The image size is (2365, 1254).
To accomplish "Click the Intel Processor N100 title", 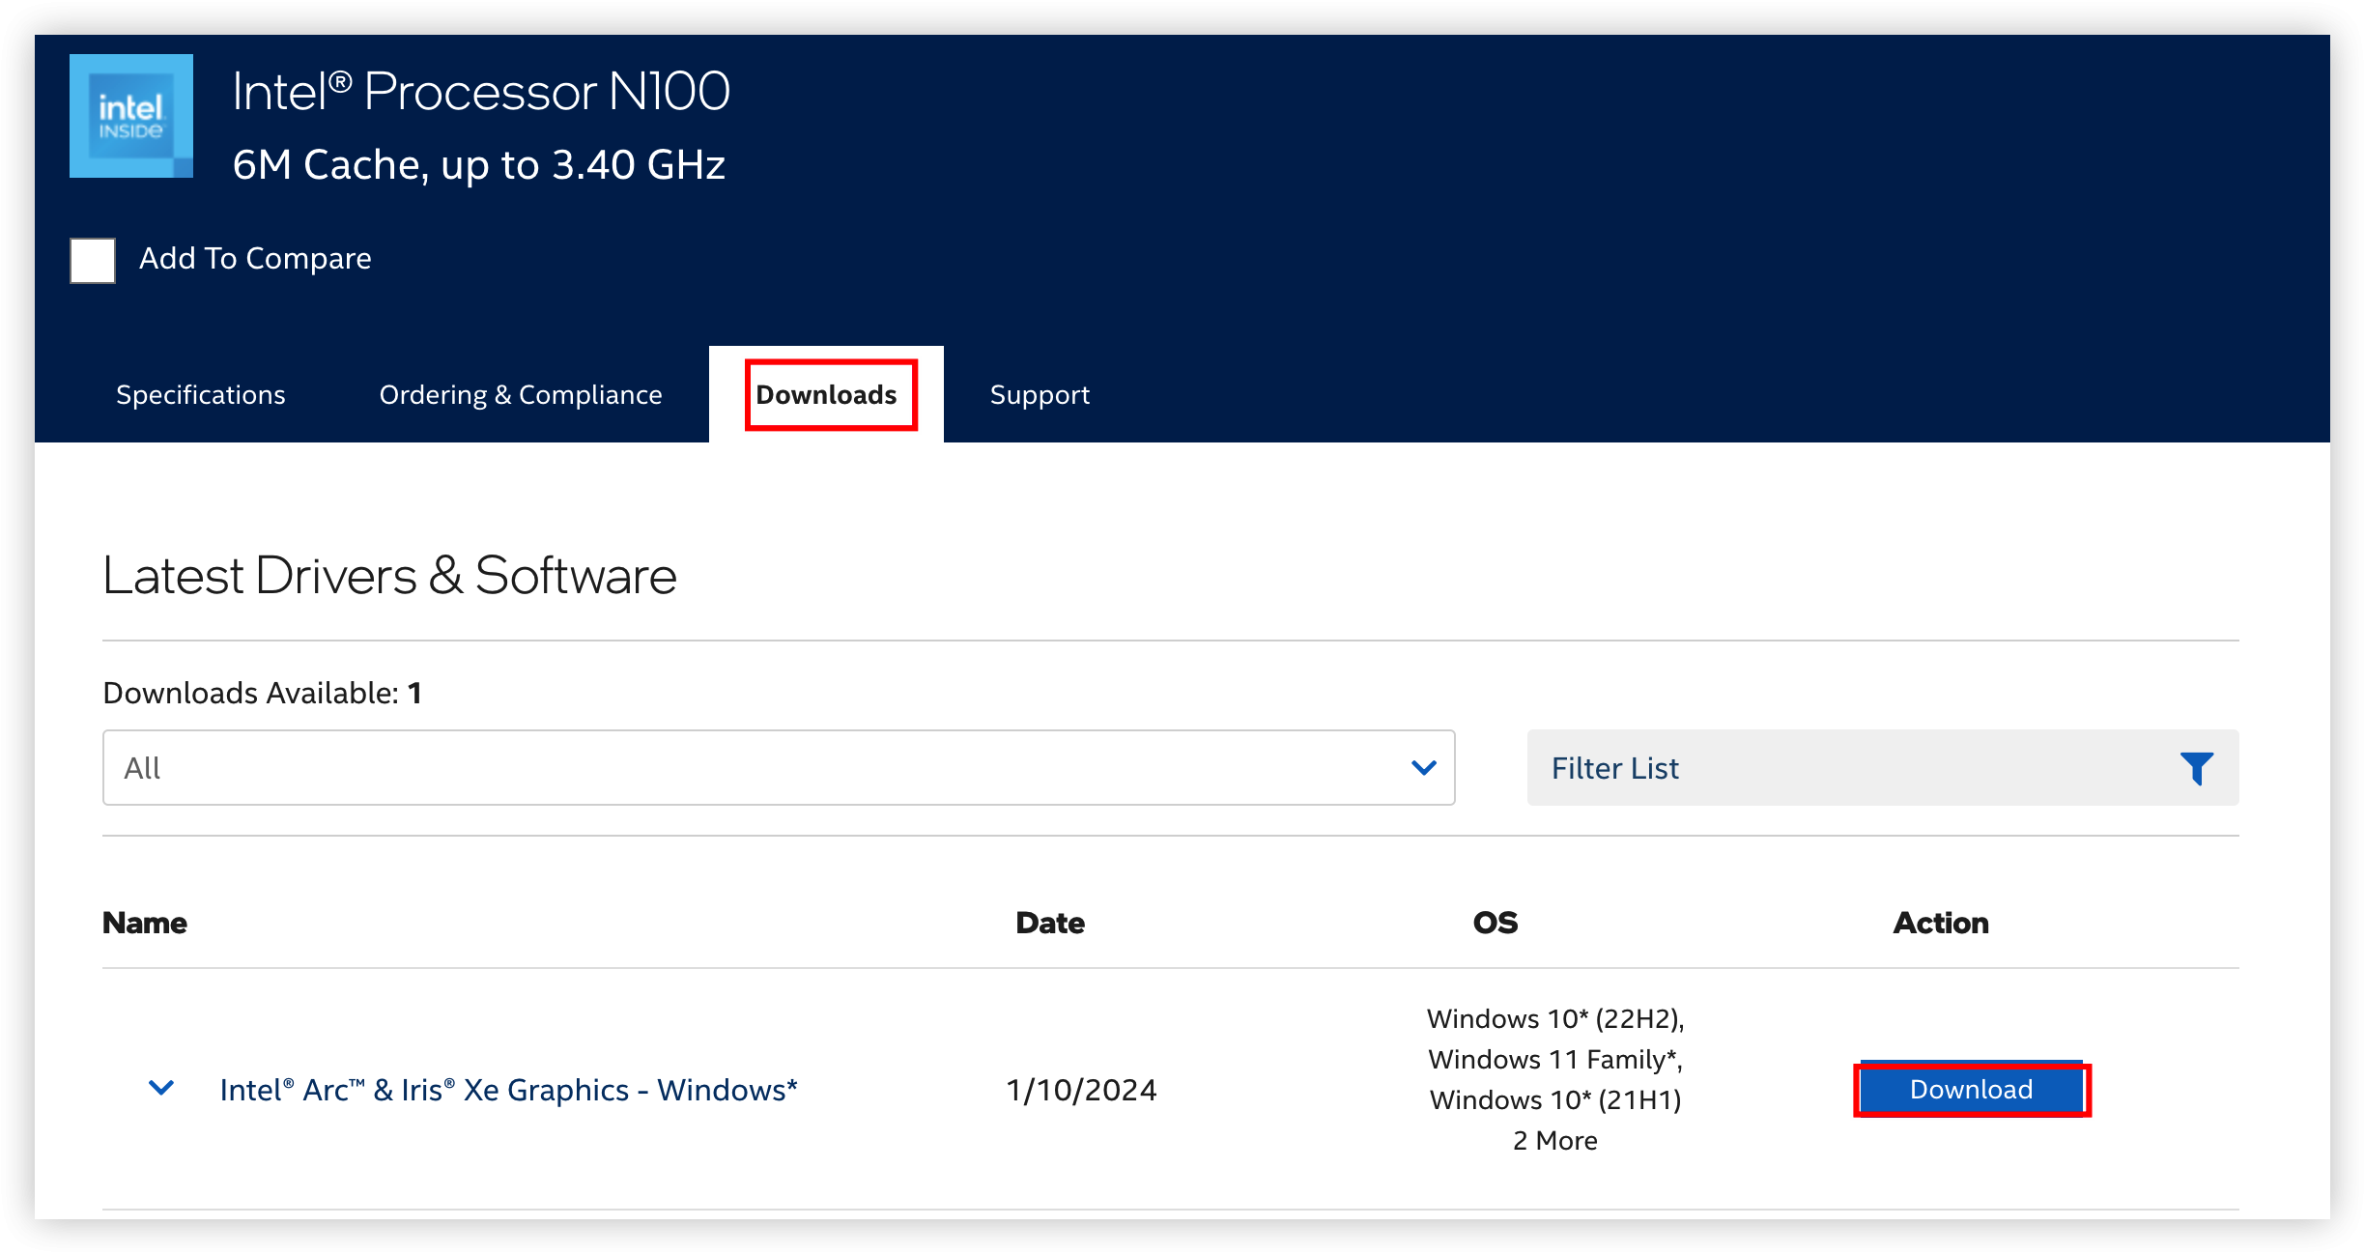I will click(481, 92).
